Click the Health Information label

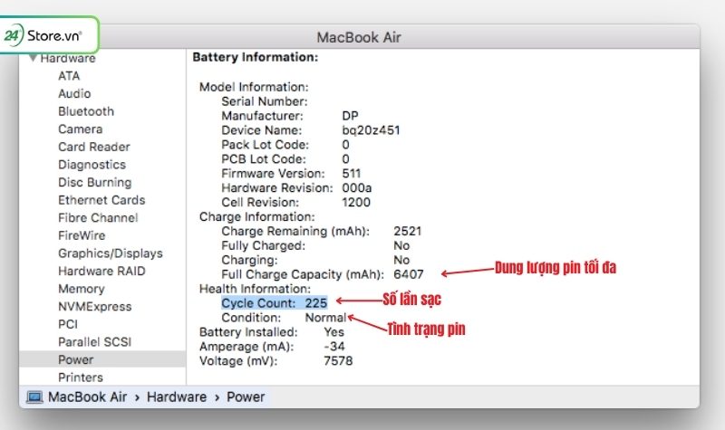(255, 289)
